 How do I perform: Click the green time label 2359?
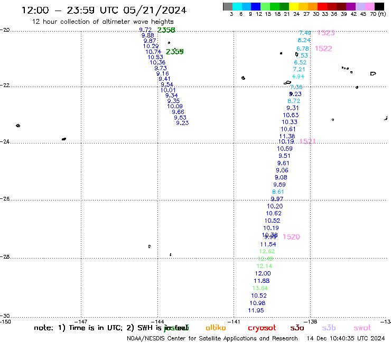[174, 52]
